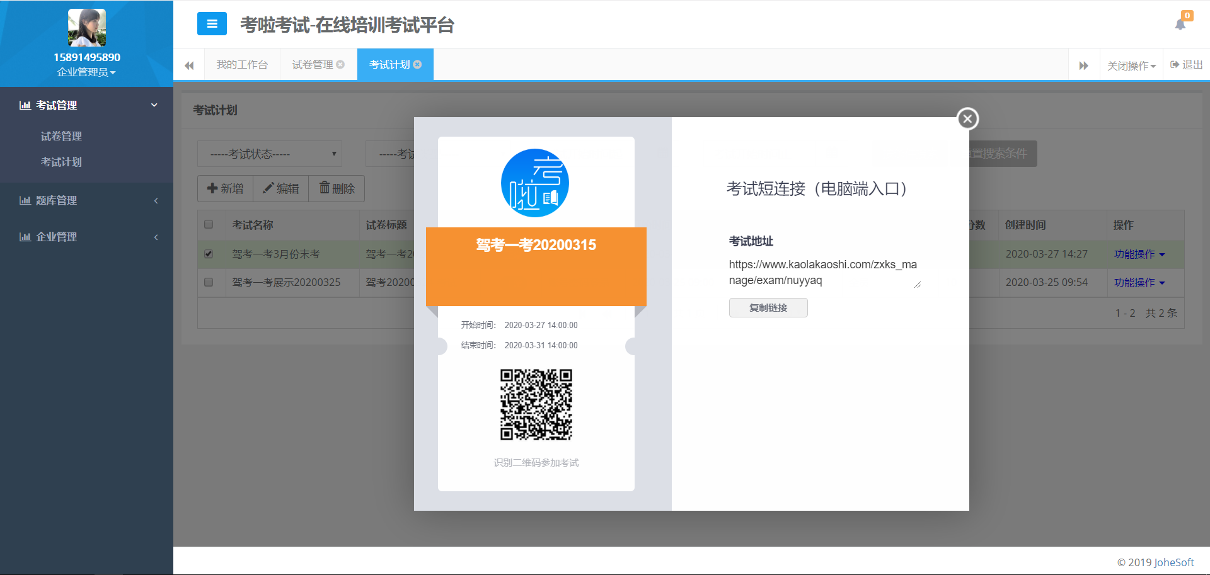Open the 关闭操作 dropdown
This screenshot has width=1210, height=575.
1131,65
